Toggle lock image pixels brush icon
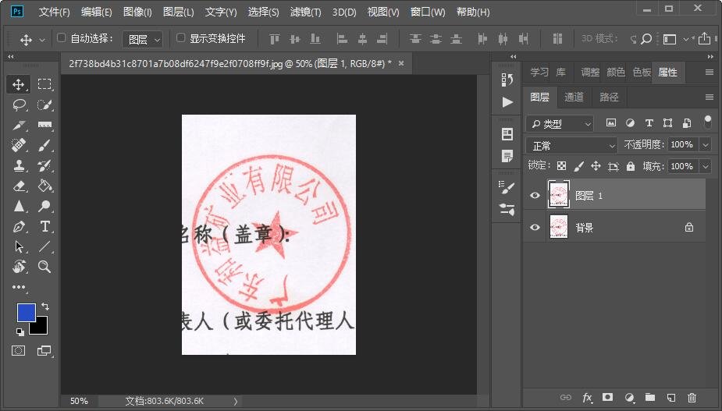 (579, 166)
